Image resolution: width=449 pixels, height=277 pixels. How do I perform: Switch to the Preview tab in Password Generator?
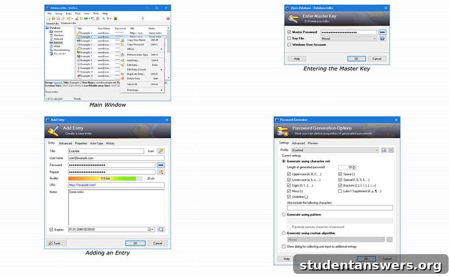(x=313, y=143)
